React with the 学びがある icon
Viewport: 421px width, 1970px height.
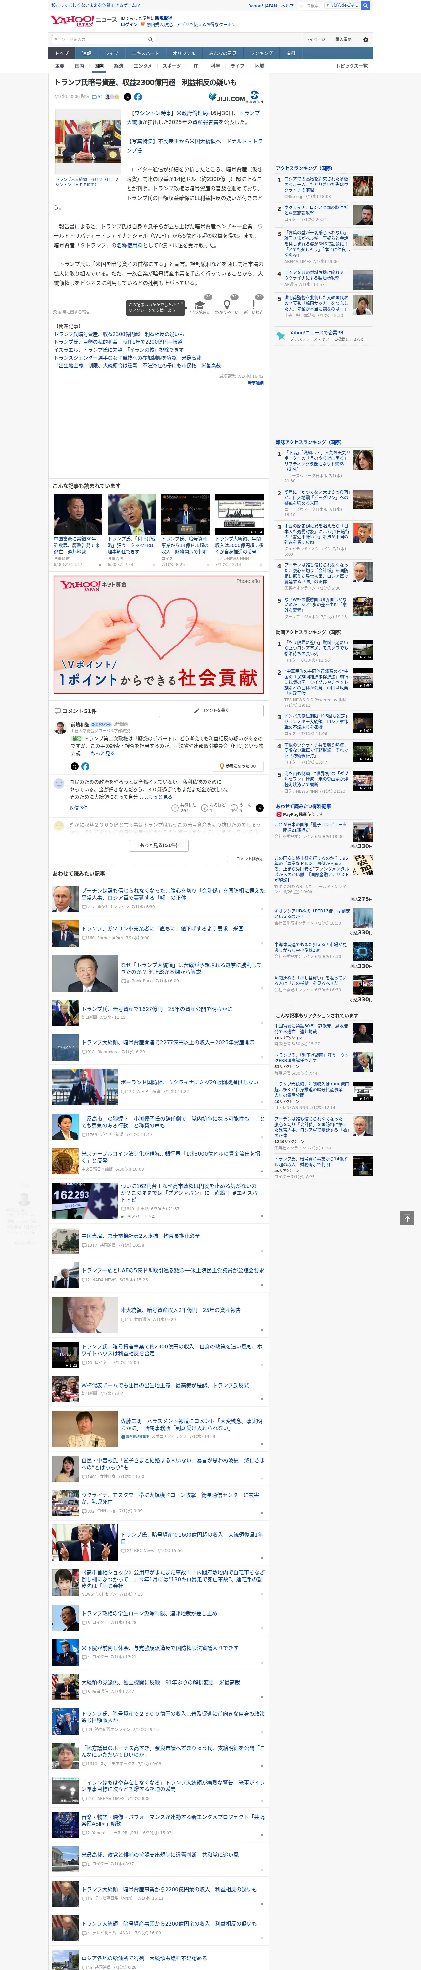200,305
